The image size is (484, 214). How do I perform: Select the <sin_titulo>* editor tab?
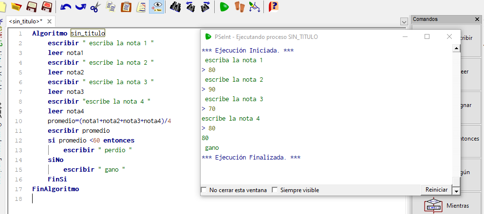pos(25,21)
